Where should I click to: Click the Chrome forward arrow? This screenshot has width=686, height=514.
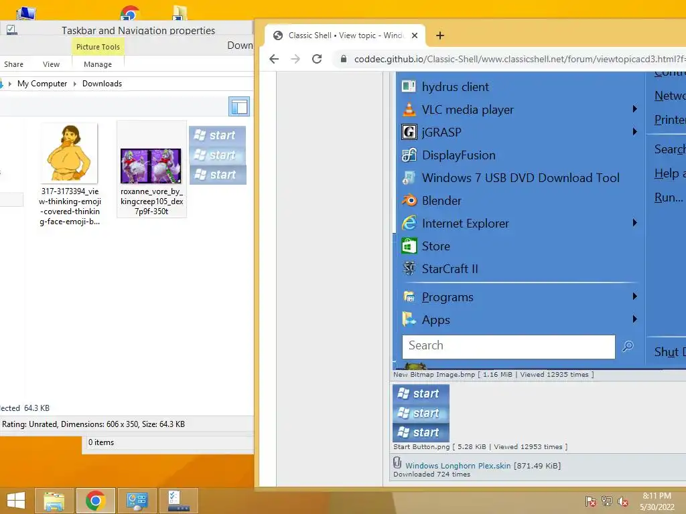[x=295, y=59]
